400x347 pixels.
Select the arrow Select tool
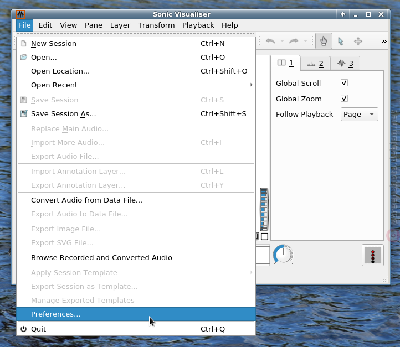point(340,41)
